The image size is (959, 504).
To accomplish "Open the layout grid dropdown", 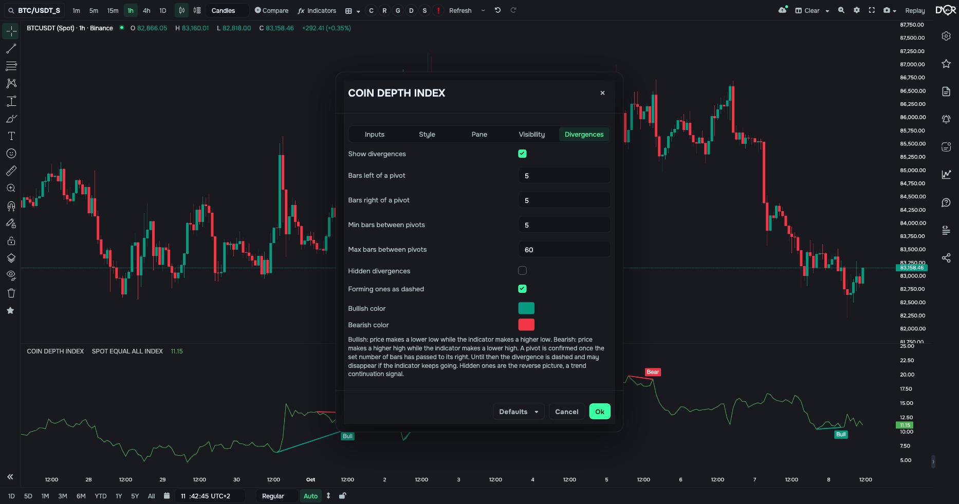I will pyautogui.click(x=352, y=10).
